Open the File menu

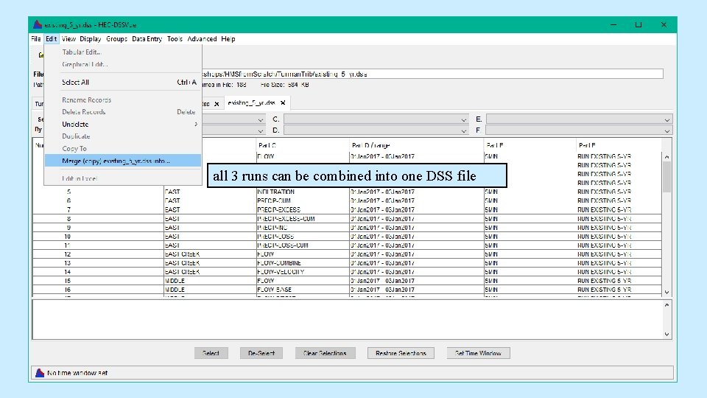[36, 39]
